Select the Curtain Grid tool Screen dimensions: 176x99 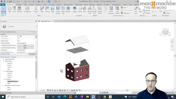63,10
